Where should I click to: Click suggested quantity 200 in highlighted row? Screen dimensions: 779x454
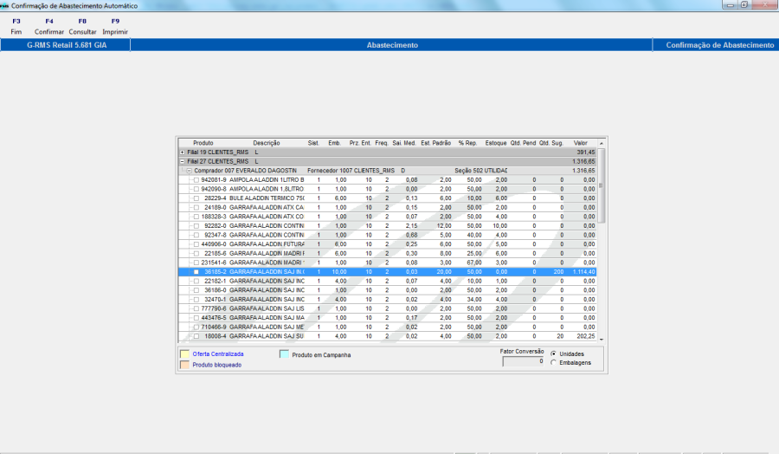[x=558, y=272]
